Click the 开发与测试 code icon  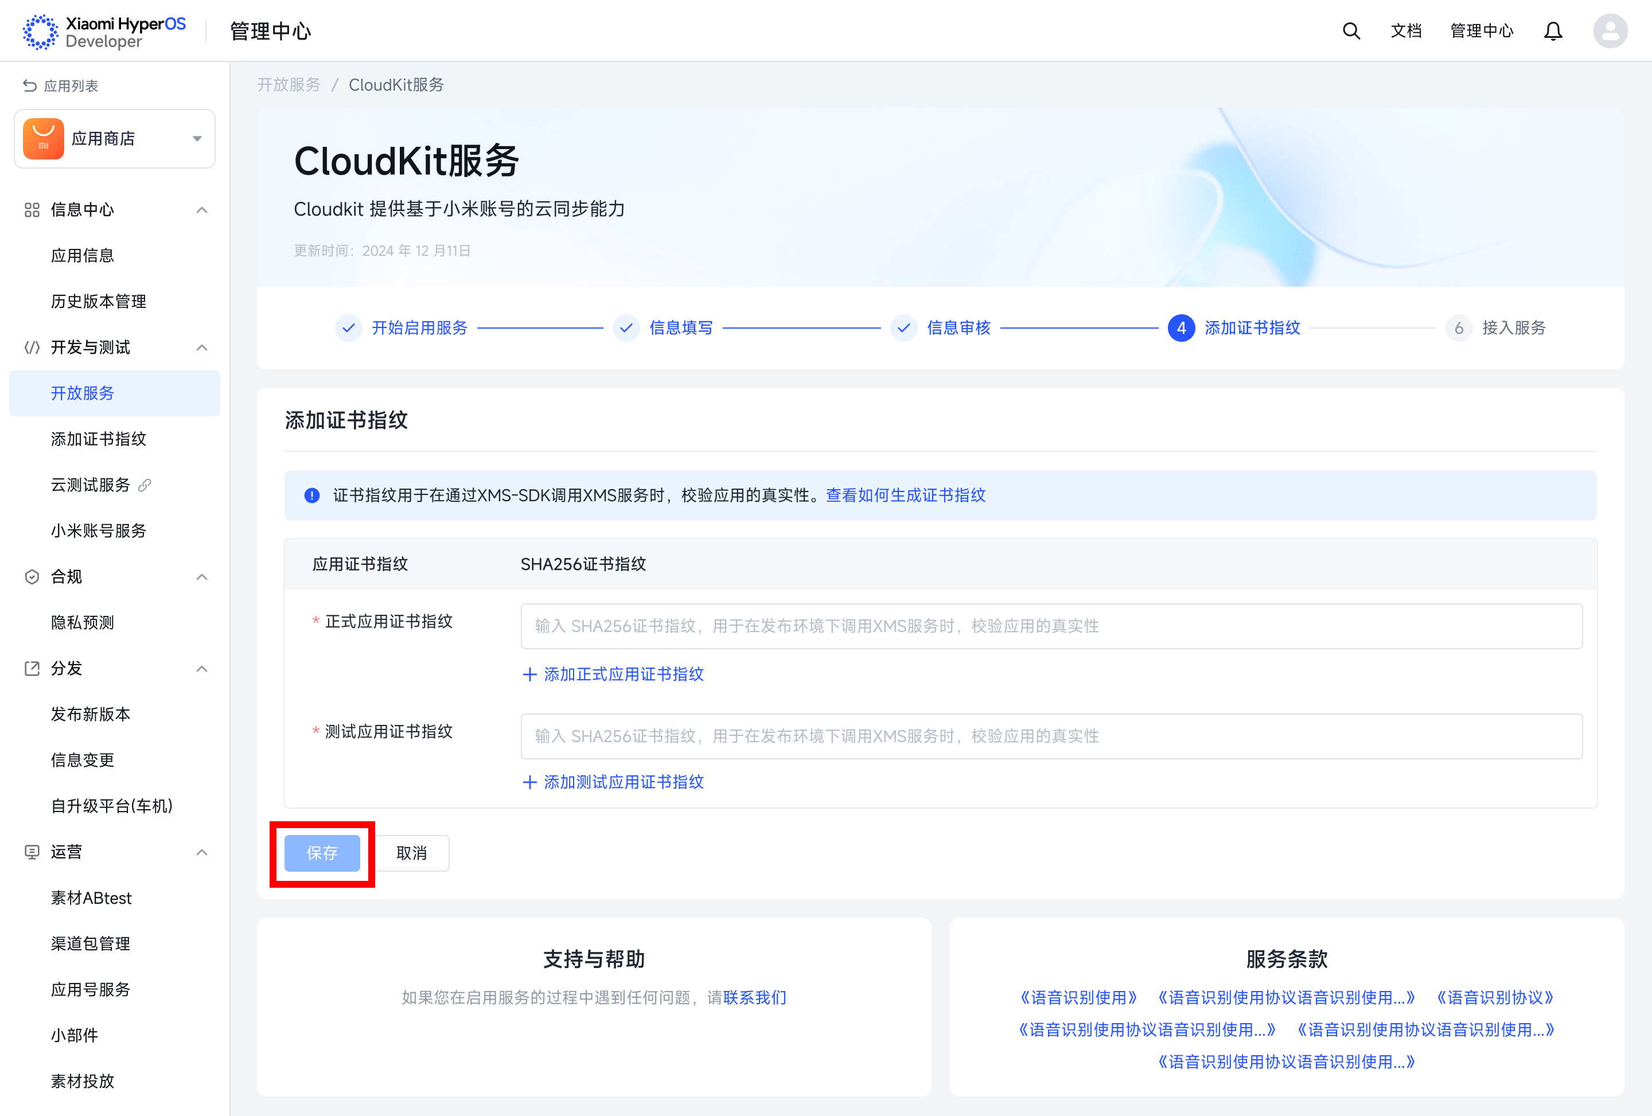pyautogui.click(x=32, y=348)
